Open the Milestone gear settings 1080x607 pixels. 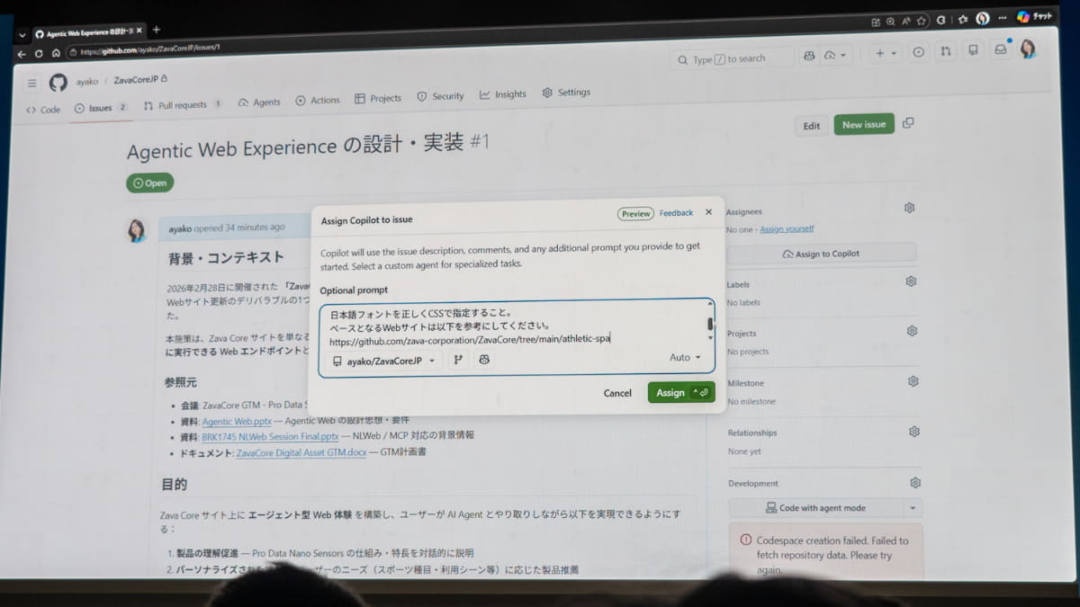point(913,381)
